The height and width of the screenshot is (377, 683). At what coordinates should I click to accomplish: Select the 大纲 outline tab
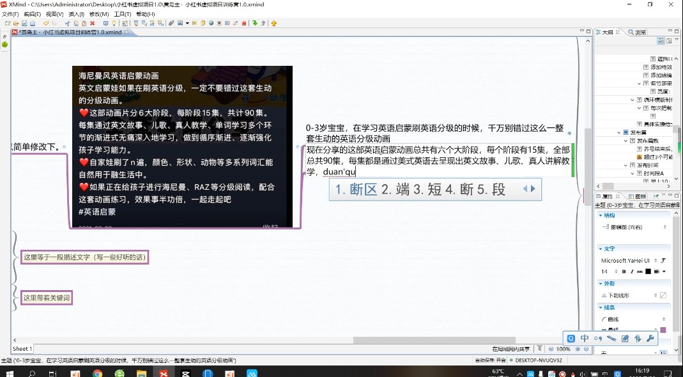coord(608,32)
